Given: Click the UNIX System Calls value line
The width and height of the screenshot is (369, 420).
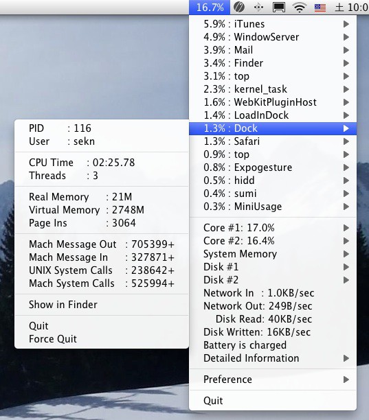Looking at the screenshot, I should point(102,270).
